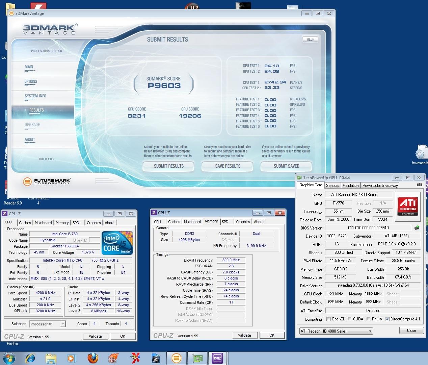The height and width of the screenshot is (365, 428).
Task: Click the flaming building taskbar icon
Action: tap(113, 358)
